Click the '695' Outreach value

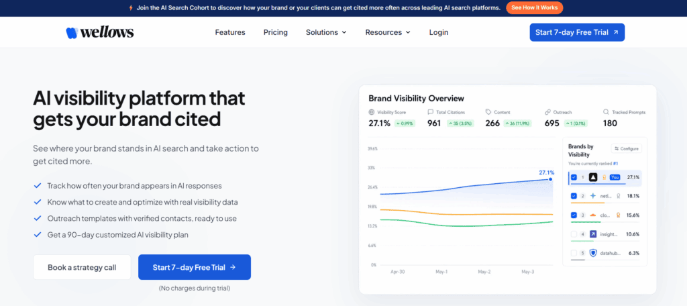[x=552, y=123]
